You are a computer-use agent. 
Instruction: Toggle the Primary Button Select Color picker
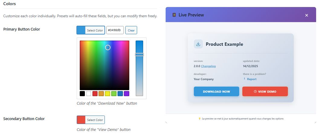click(x=91, y=30)
